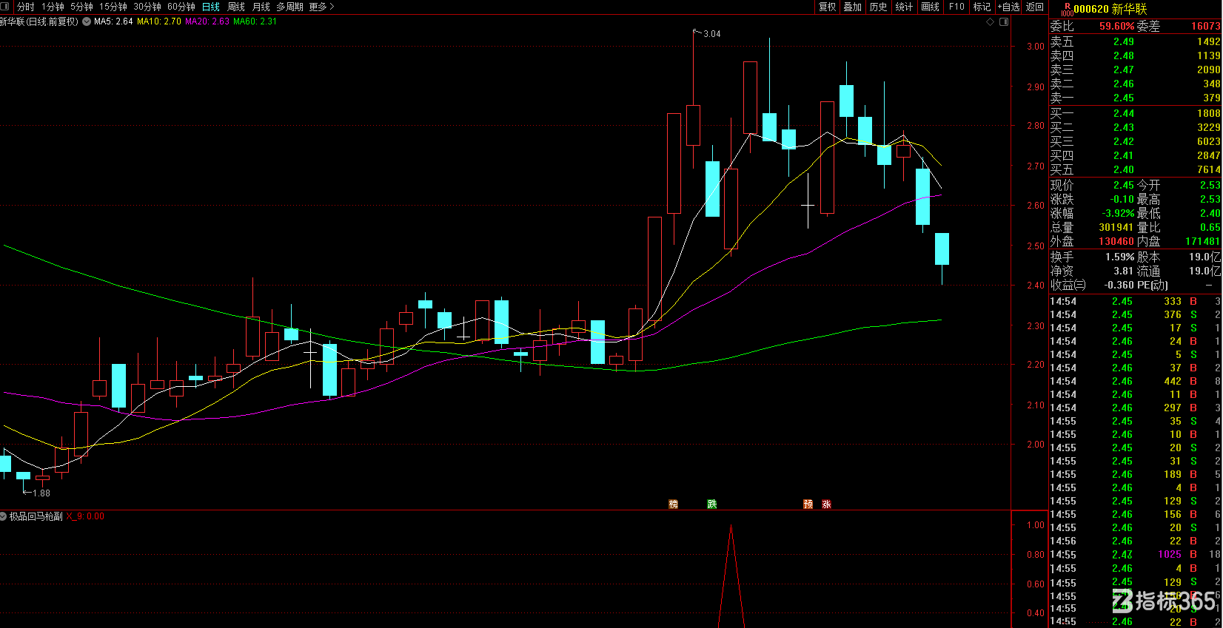
Task: Click the 买一 bid row at 2.44
Action: pyautogui.click(x=1136, y=113)
